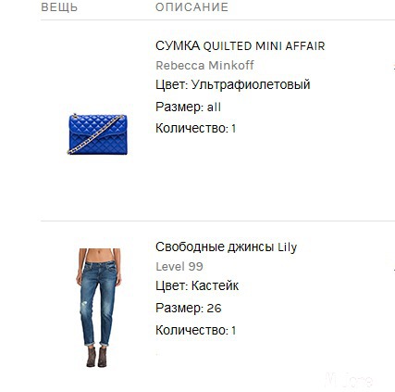Image resolution: width=395 pixels, height=392 pixels.
Task: Open the Lily jeans product image
Action: pos(98,308)
